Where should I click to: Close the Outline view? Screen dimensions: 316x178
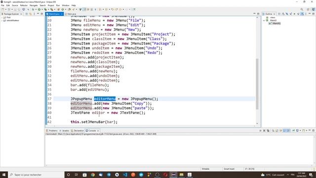[274, 14]
